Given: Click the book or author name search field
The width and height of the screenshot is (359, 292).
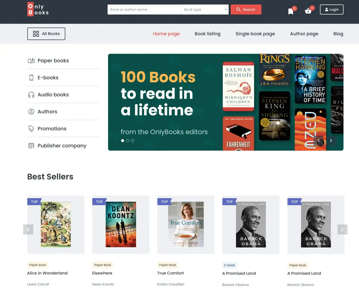Looking at the screenshot, I should coord(144,10).
